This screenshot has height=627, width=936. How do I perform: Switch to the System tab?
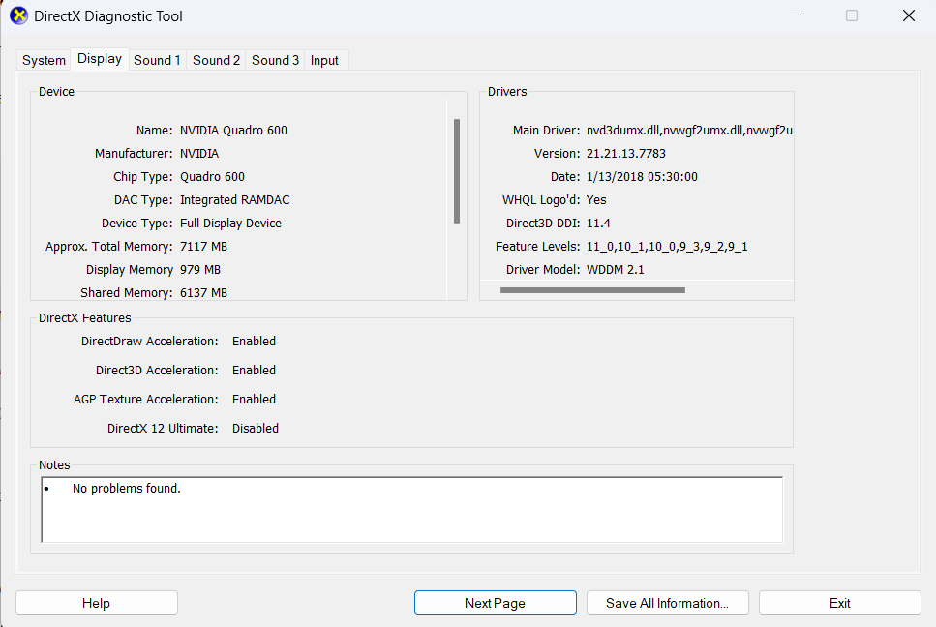44,60
